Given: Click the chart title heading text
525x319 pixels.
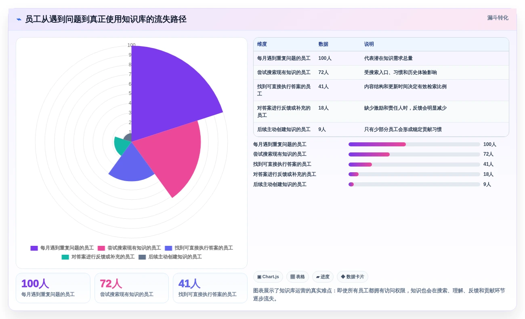Looking at the screenshot, I should point(106,19).
